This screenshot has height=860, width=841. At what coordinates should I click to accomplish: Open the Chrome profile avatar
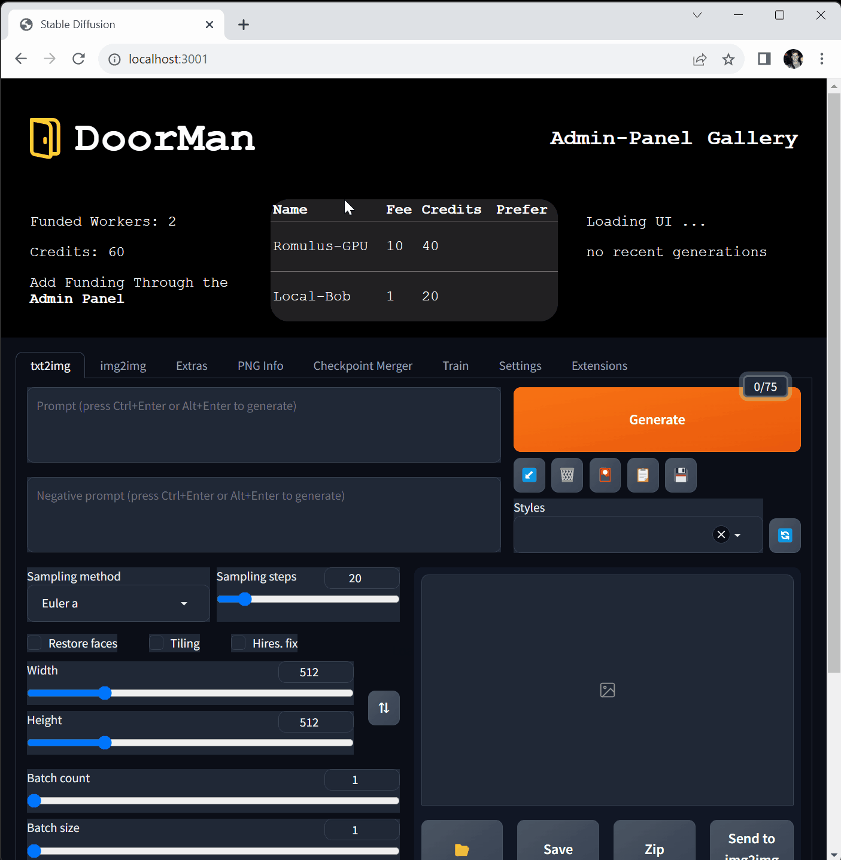(793, 59)
